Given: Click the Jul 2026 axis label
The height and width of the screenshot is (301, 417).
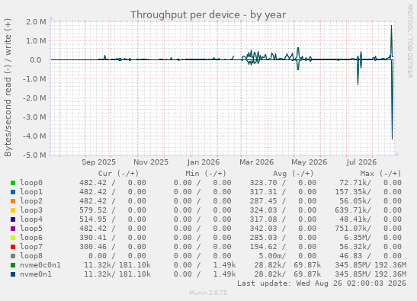Looking at the screenshot, I should point(361,162).
